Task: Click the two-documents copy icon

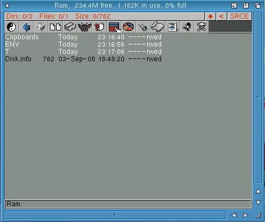Action: (55, 27)
